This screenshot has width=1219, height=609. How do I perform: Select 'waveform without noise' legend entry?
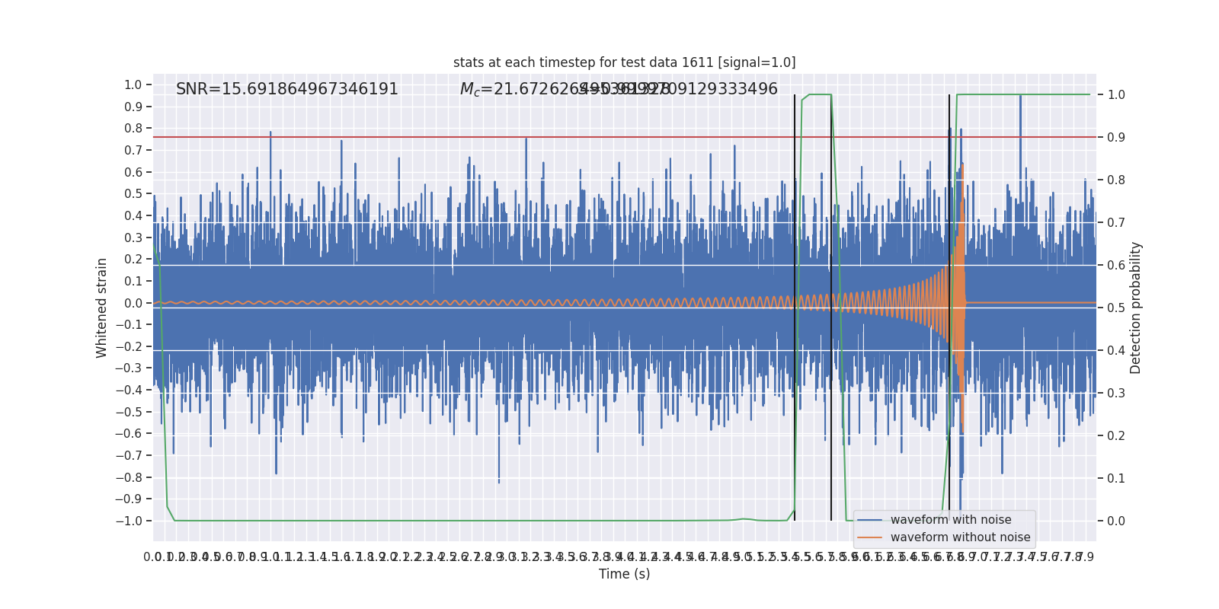tap(960, 537)
